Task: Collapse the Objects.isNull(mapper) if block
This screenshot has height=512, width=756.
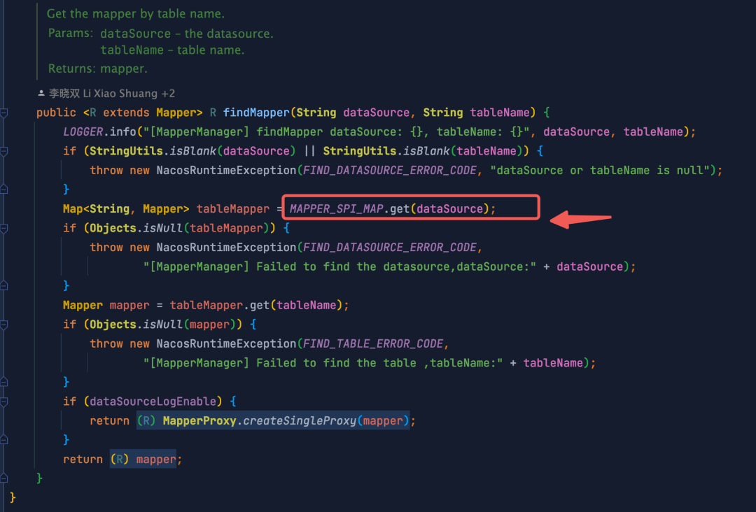Action: [4, 325]
